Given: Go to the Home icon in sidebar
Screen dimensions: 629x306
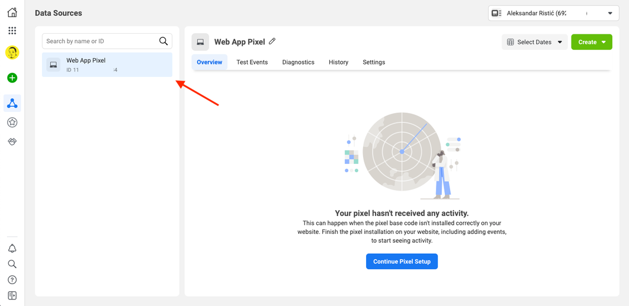Looking at the screenshot, I should pos(12,12).
